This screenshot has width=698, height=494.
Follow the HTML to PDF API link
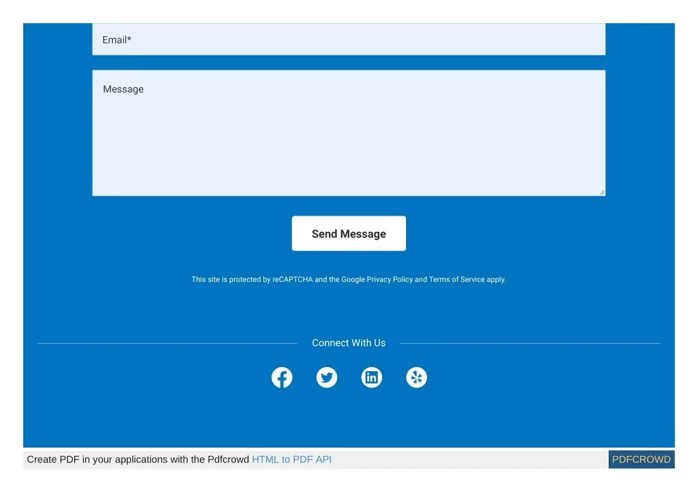point(291,460)
